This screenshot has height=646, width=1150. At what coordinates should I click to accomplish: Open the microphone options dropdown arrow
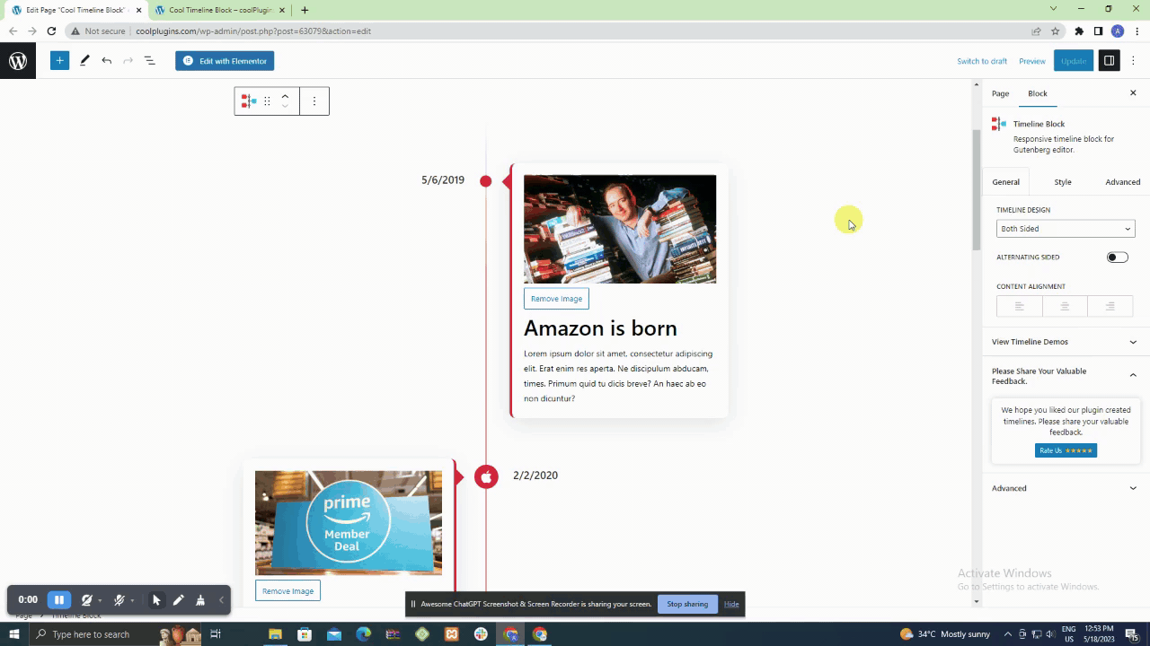tap(132, 600)
